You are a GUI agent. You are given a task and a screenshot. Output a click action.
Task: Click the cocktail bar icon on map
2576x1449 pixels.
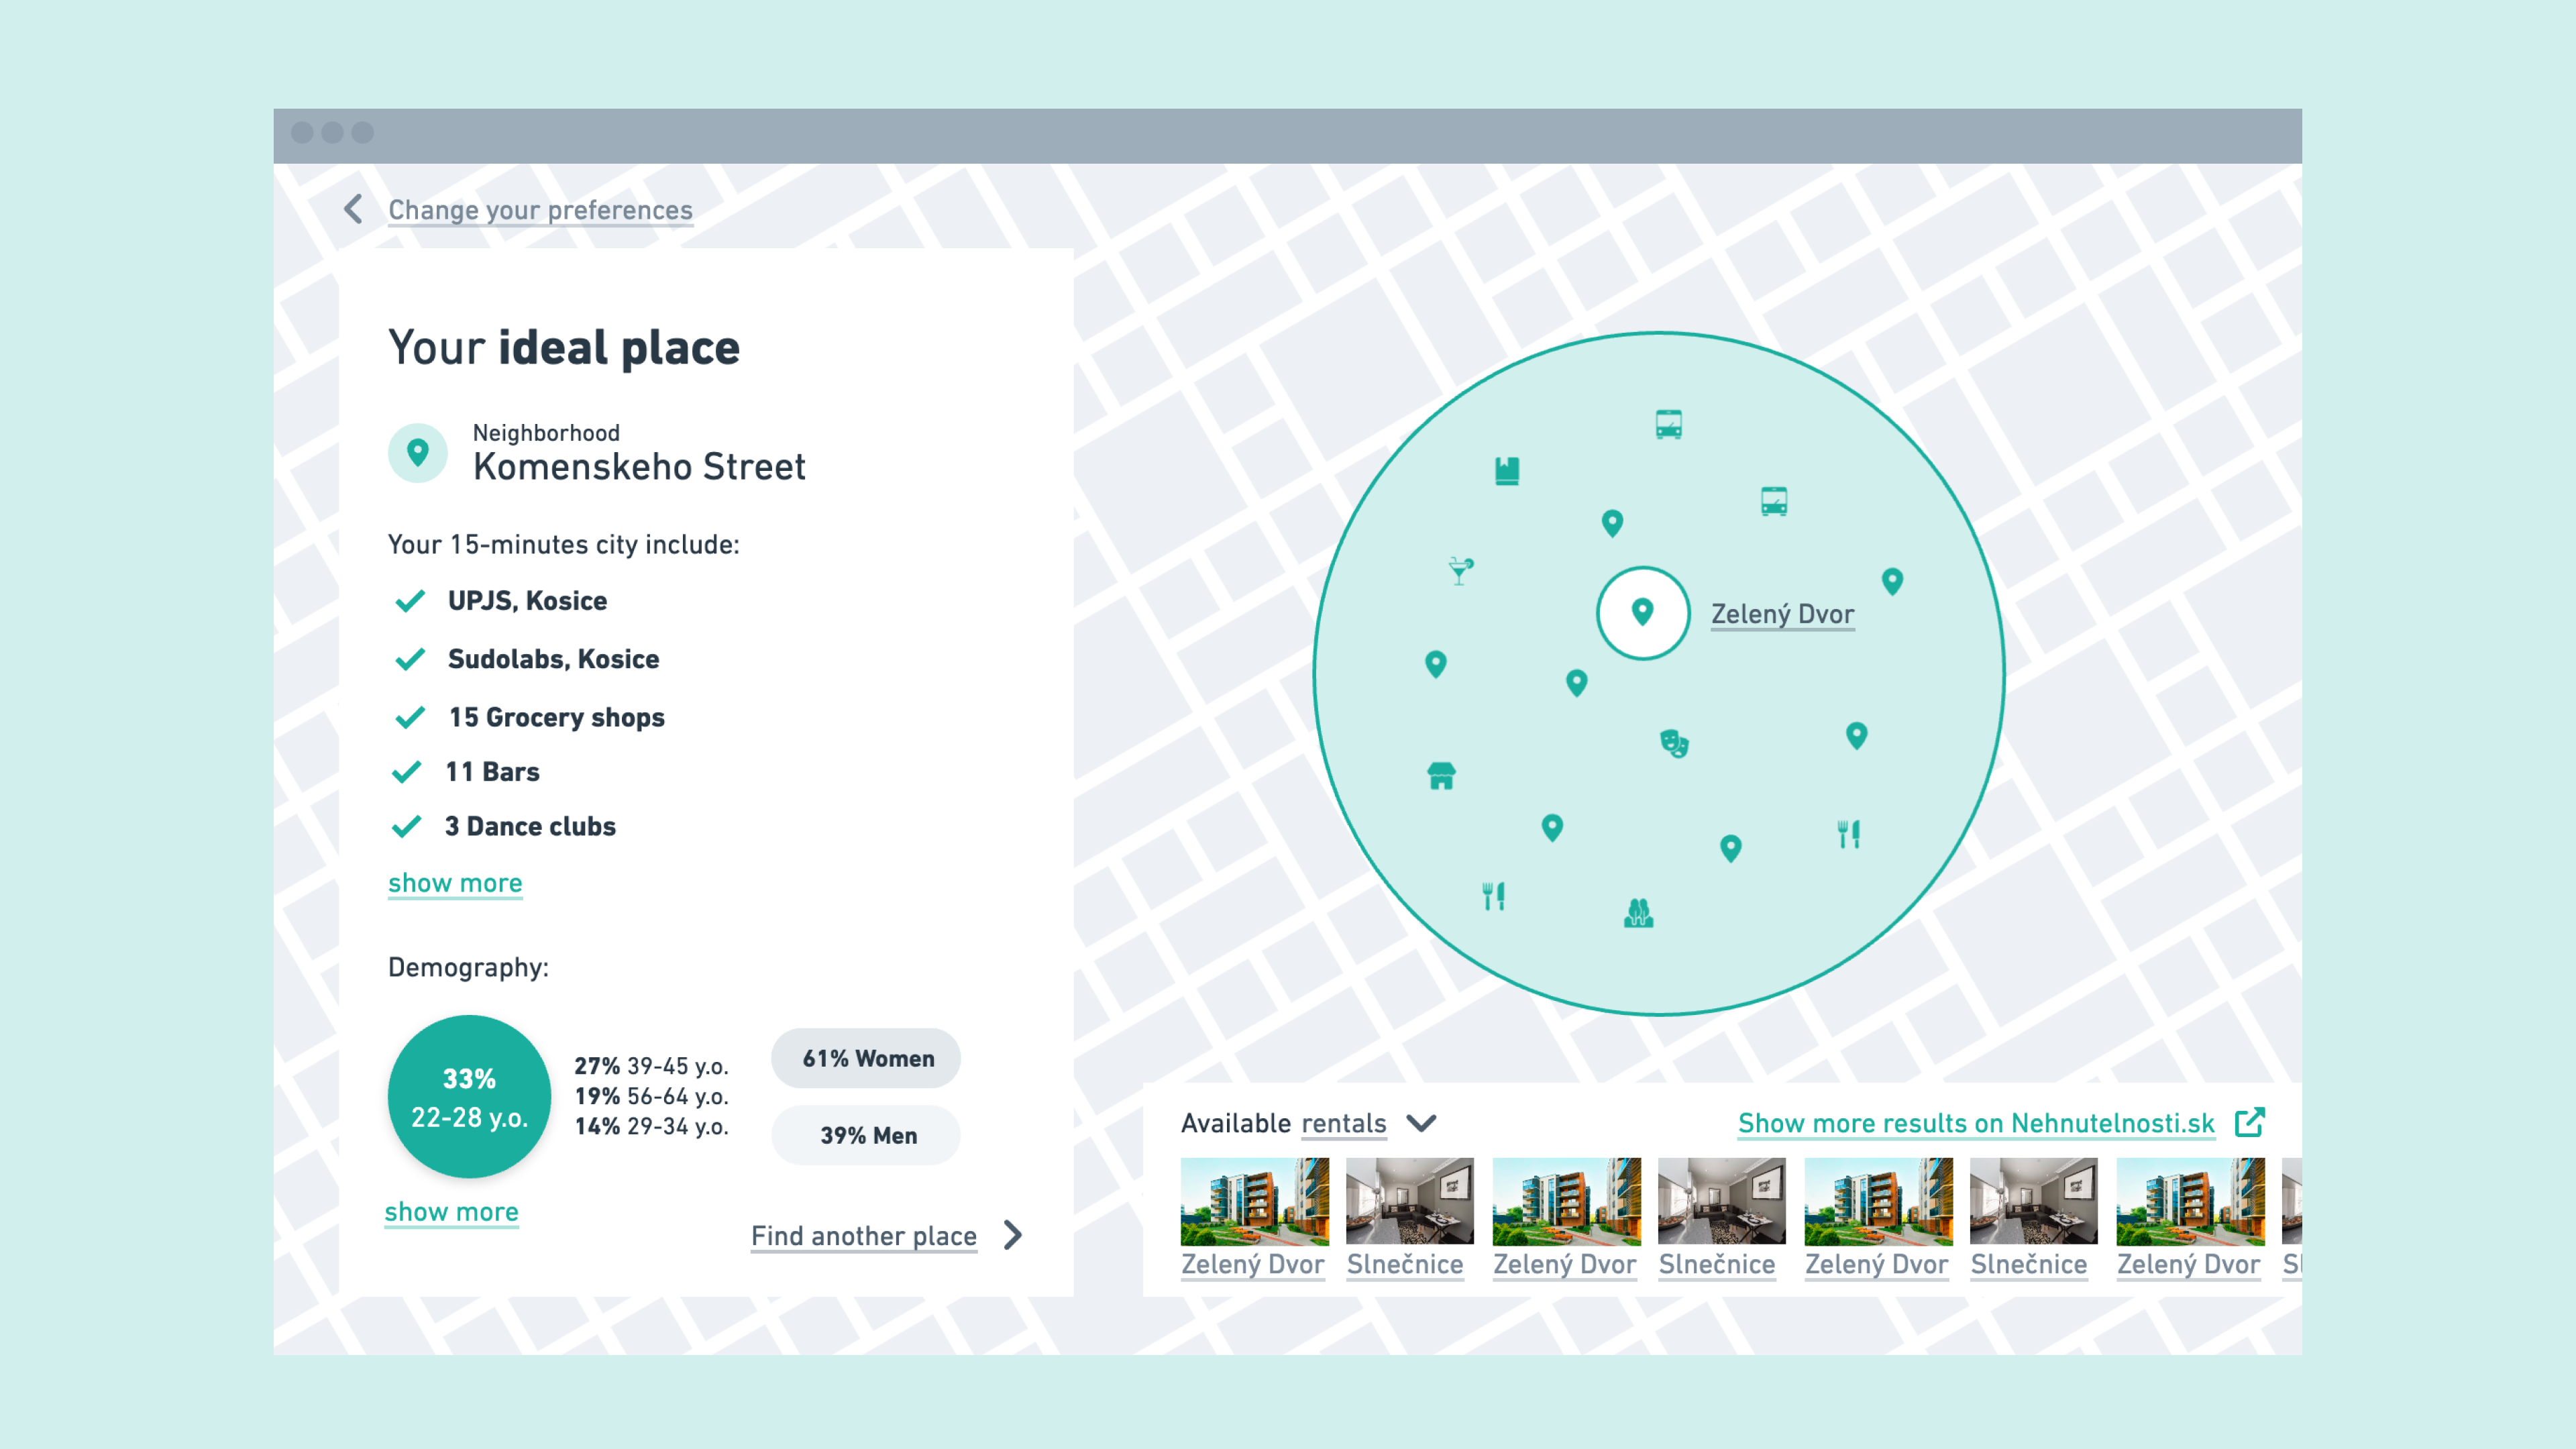click(x=1460, y=571)
